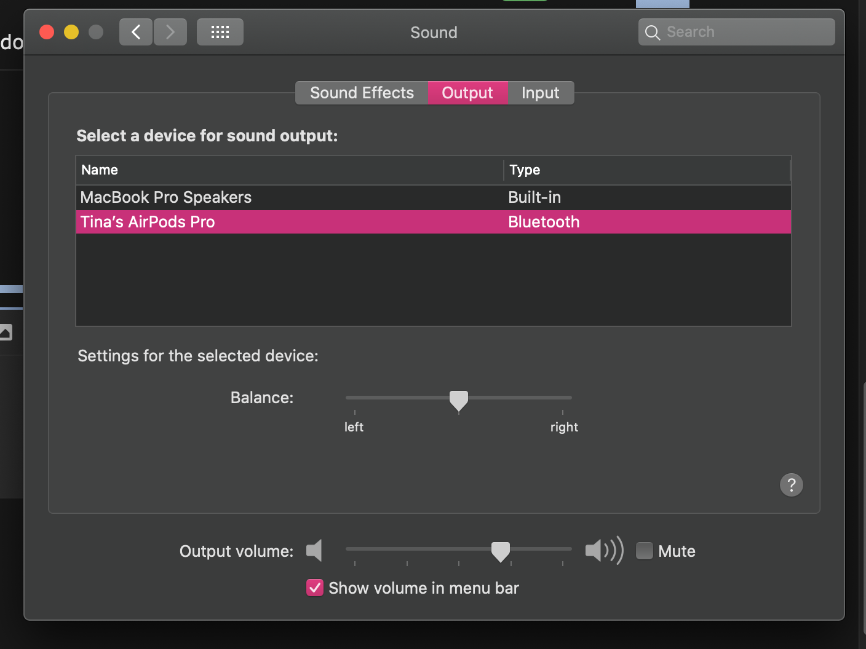Enable the Mute checkbox
Image resolution: width=866 pixels, height=649 pixels.
coord(645,551)
